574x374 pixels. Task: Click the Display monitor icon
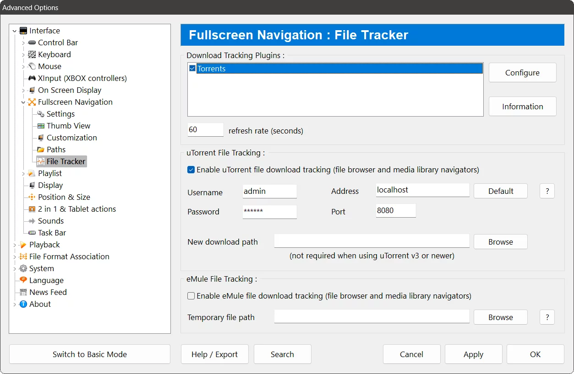(32, 185)
